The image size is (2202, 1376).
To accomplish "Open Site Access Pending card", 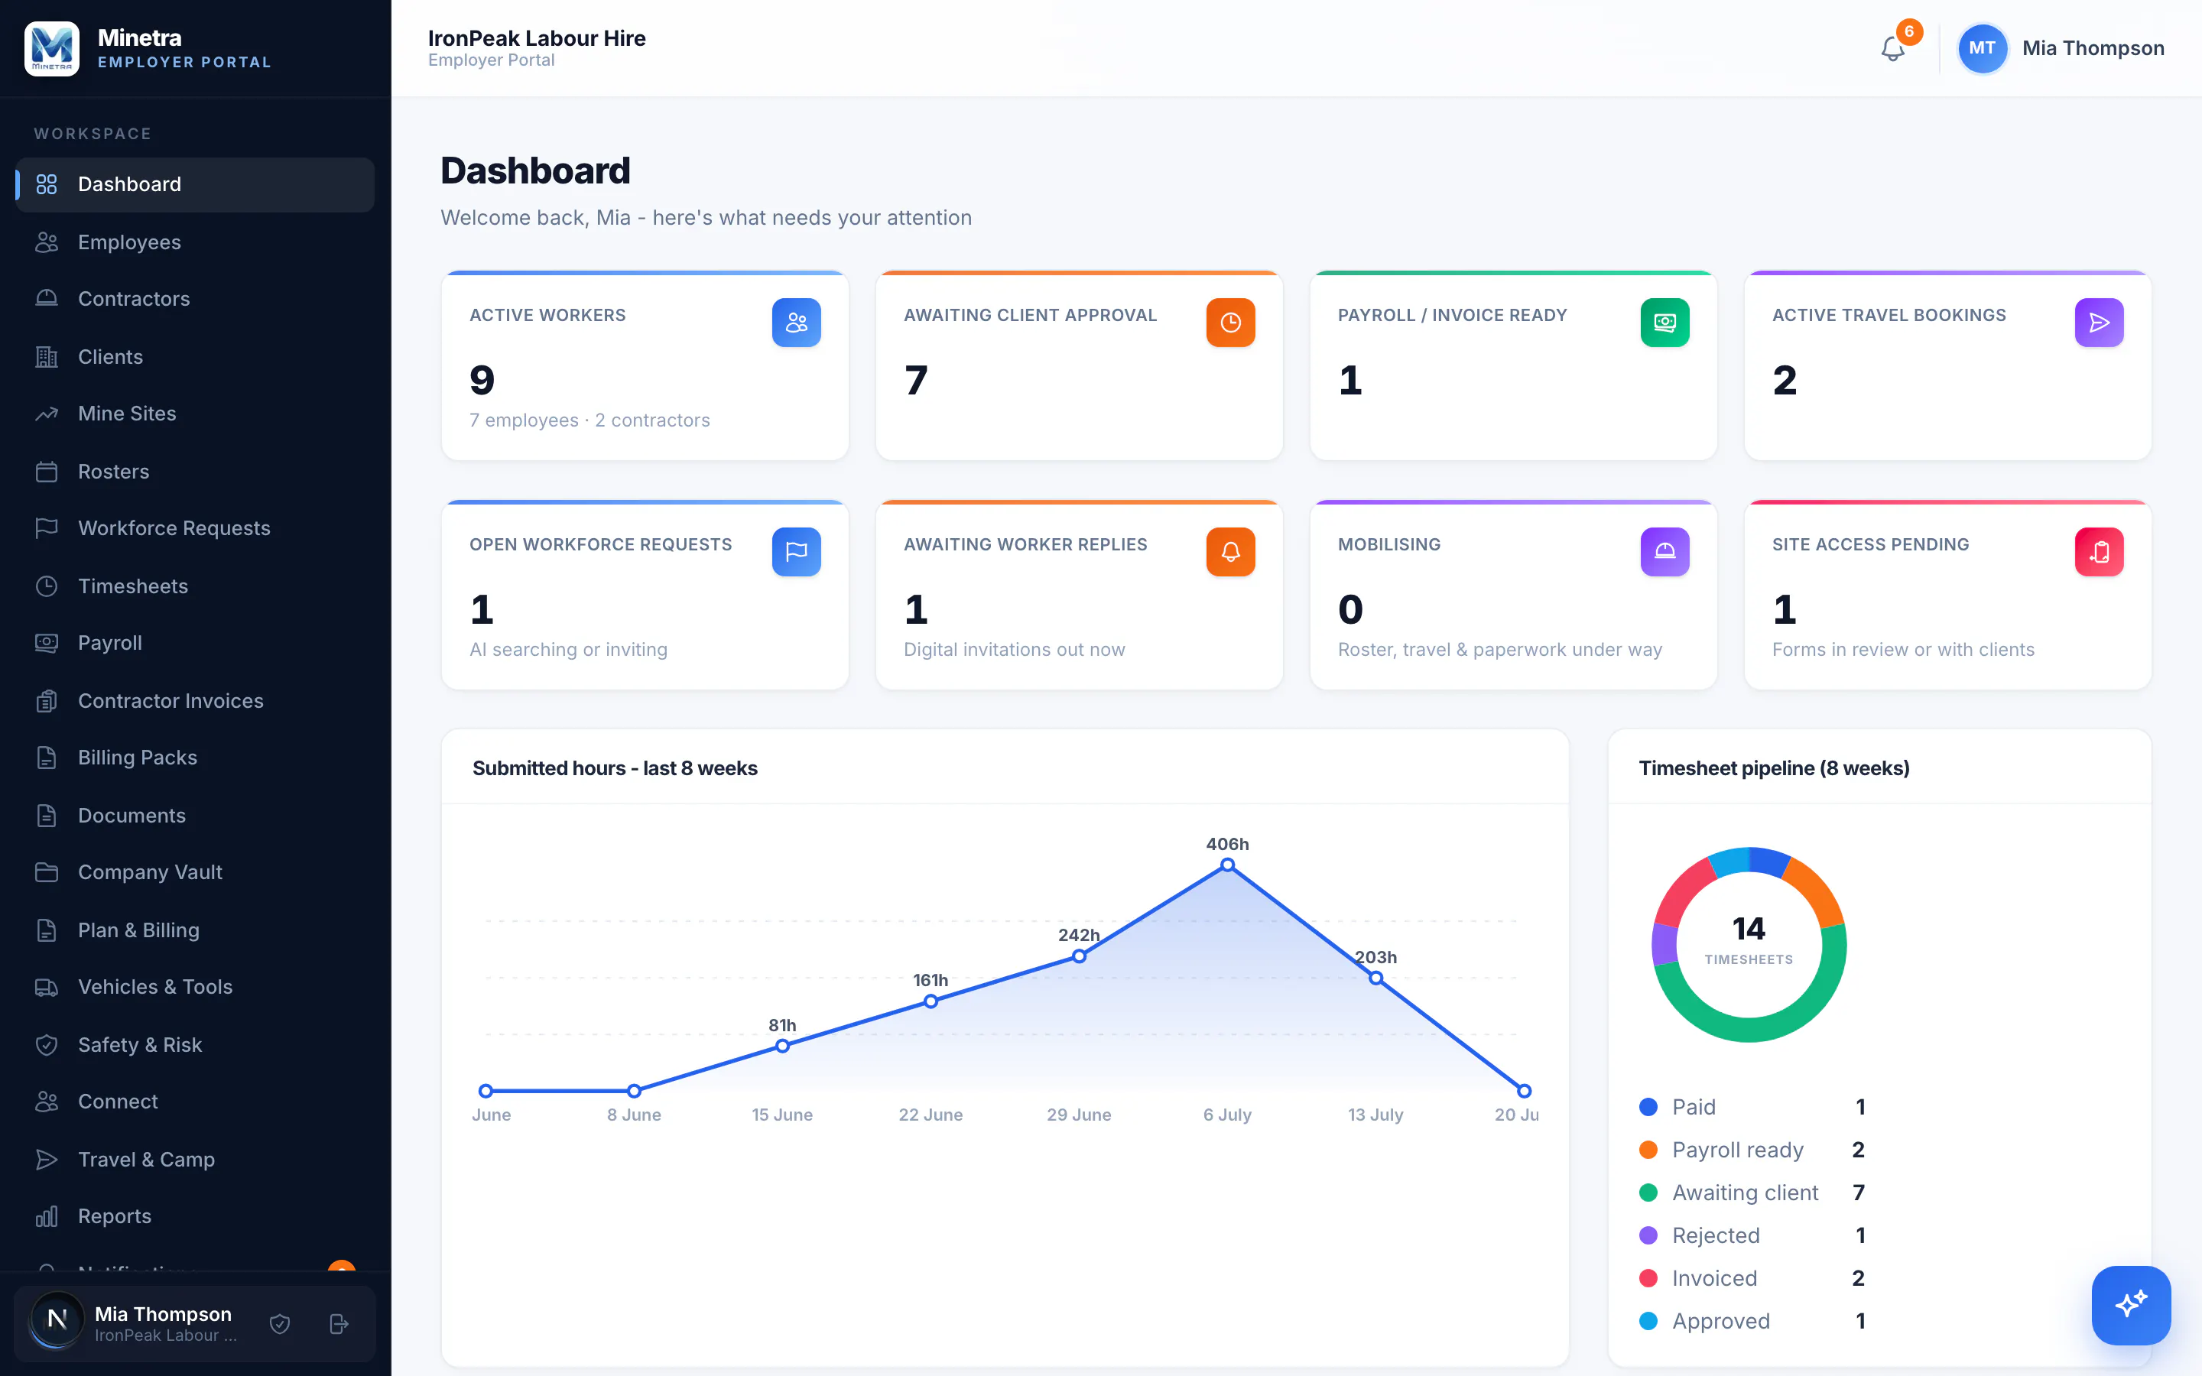I will coord(1947,596).
